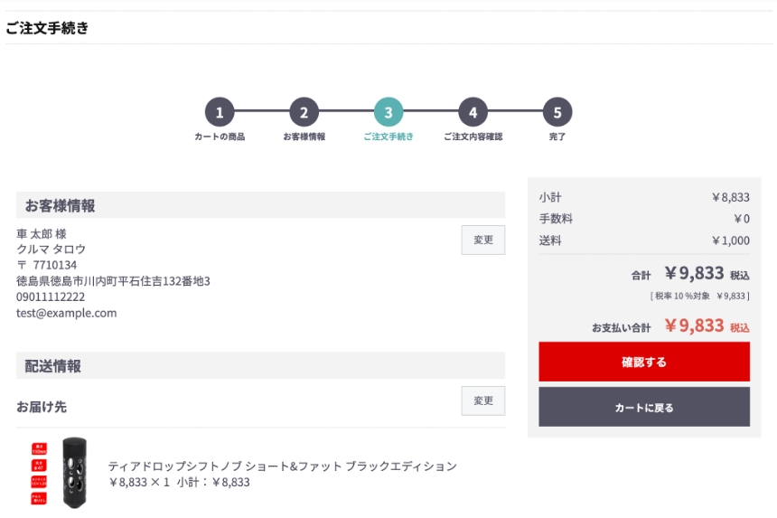Click the ご注文手続き page heading
The image size is (777, 518).
47,28
